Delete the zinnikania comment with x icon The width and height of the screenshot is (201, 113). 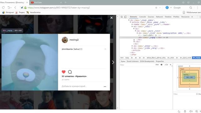[105, 49]
